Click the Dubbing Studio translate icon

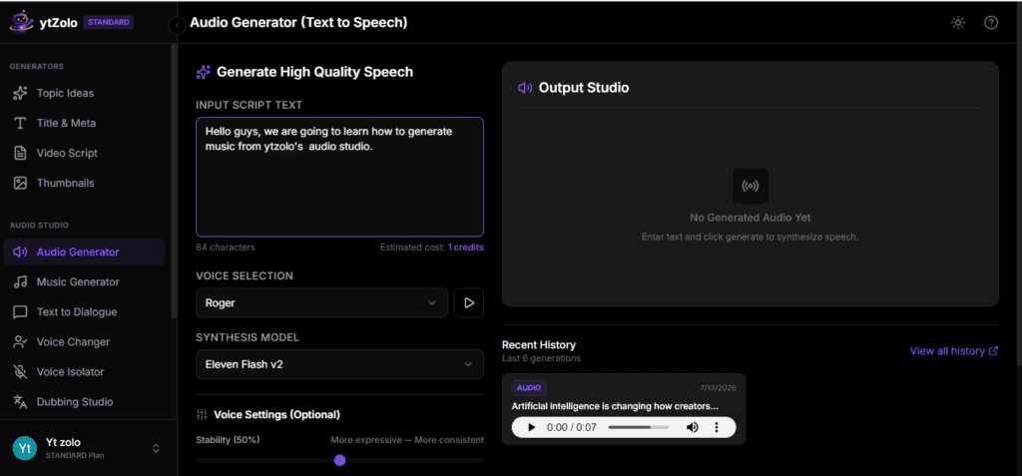tap(20, 402)
